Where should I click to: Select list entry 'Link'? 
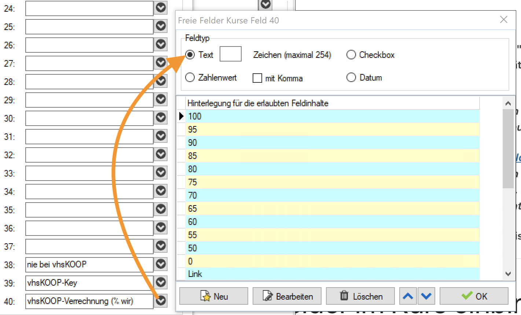click(333, 274)
